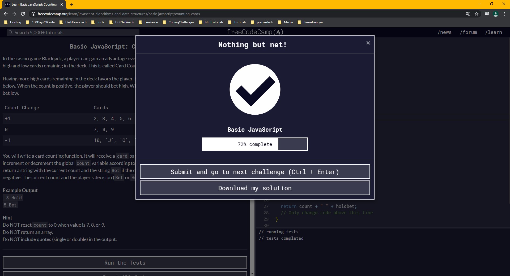Open the Chrome profile avatar
This screenshot has height=276, width=510.
495,14
